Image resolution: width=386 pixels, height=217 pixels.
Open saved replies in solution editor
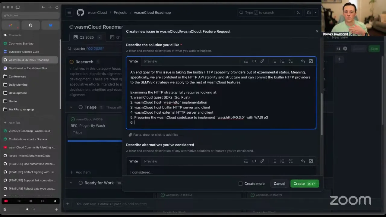pos(303,61)
